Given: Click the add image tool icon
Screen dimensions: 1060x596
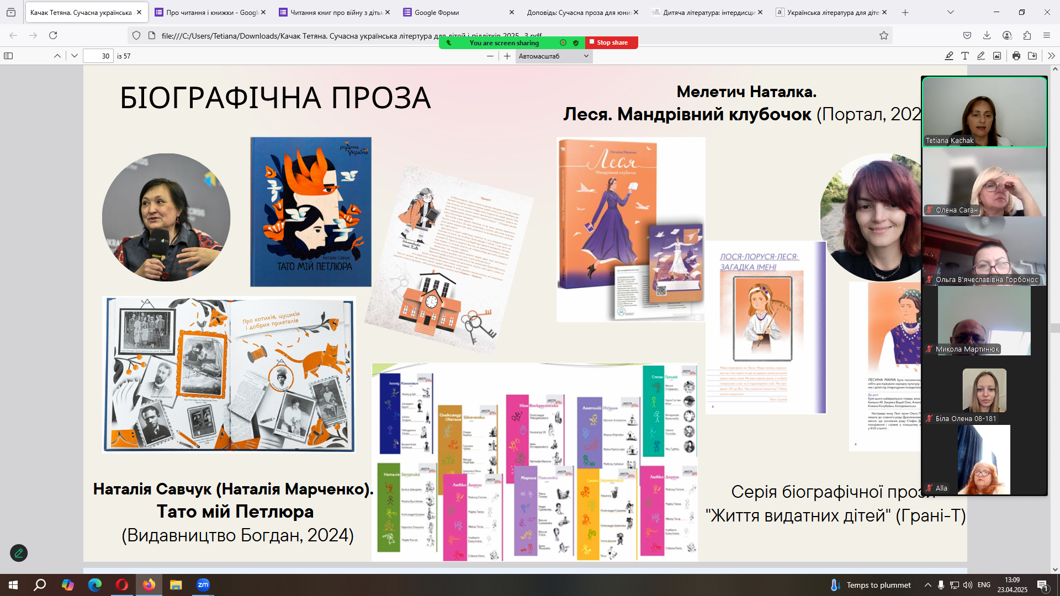Looking at the screenshot, I should coord(997,56).
